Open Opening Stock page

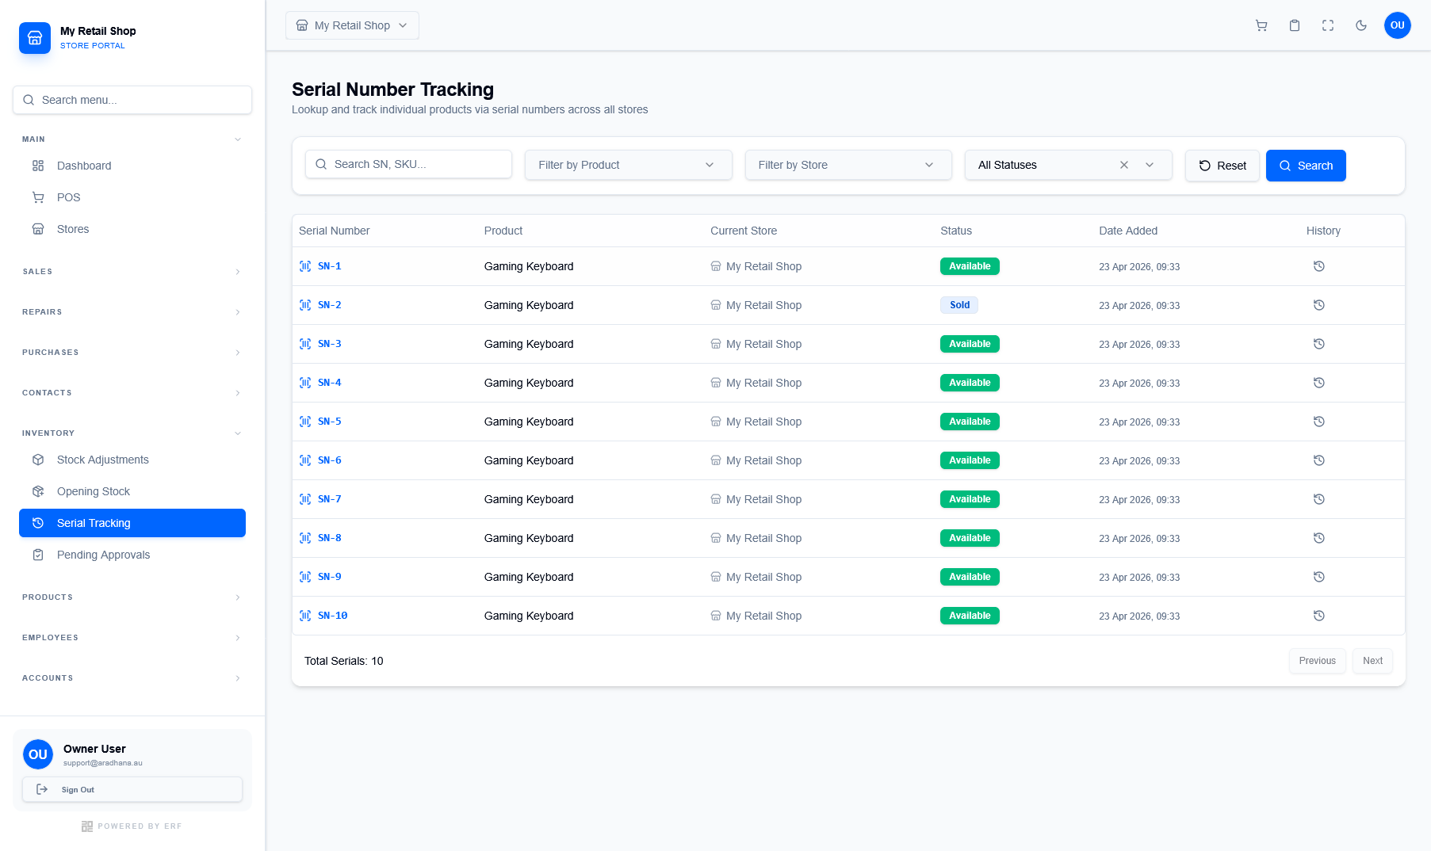click(132, 491)
